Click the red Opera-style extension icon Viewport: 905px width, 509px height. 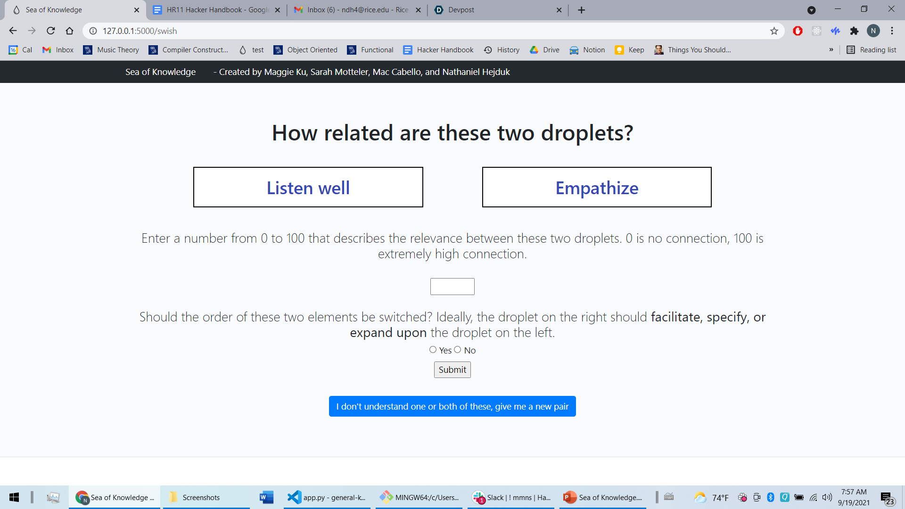point(798,31)
